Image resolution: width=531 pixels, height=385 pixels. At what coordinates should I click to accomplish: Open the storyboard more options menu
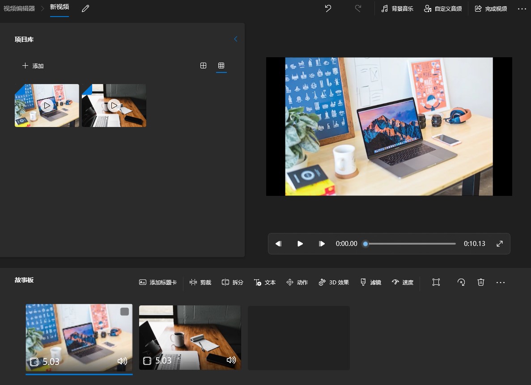[x=501, y=282]
